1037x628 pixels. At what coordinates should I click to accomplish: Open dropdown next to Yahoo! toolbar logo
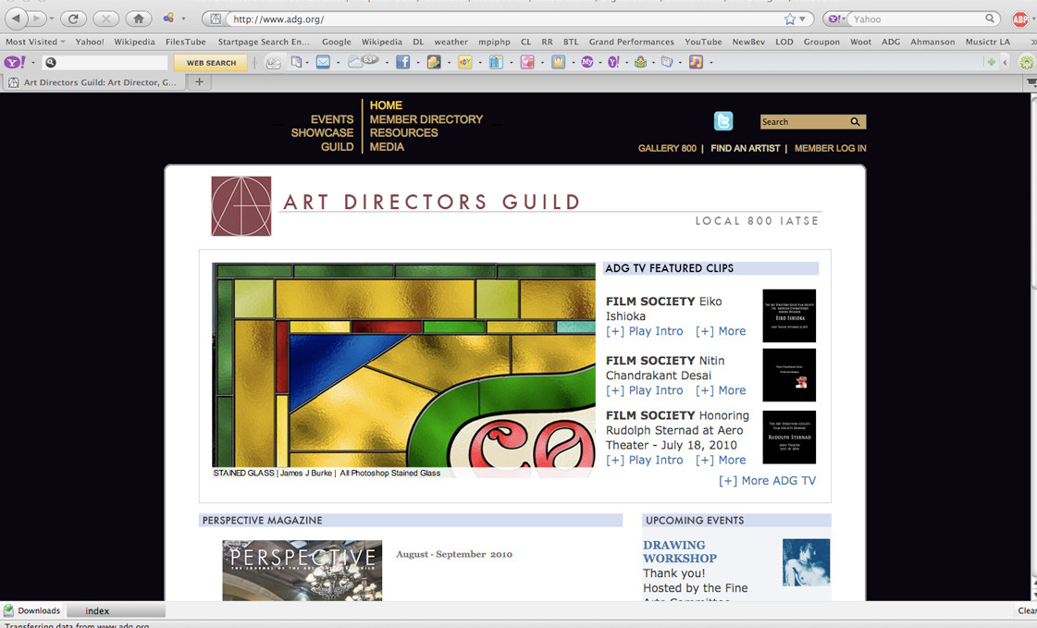(32, 63)
